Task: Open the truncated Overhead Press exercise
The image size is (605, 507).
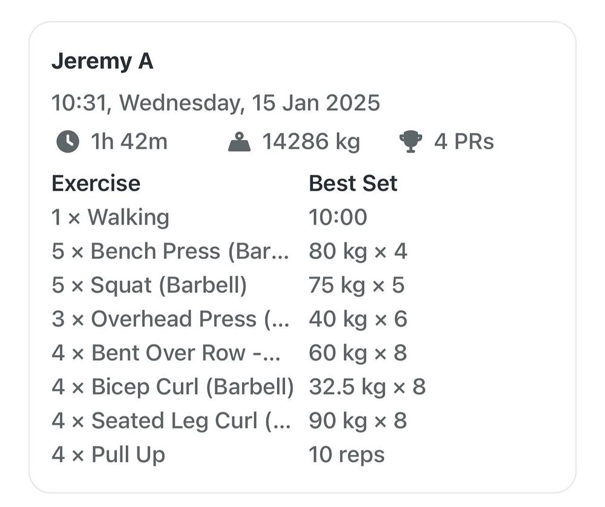Action: pyautogui.click(x=171, y=319)
